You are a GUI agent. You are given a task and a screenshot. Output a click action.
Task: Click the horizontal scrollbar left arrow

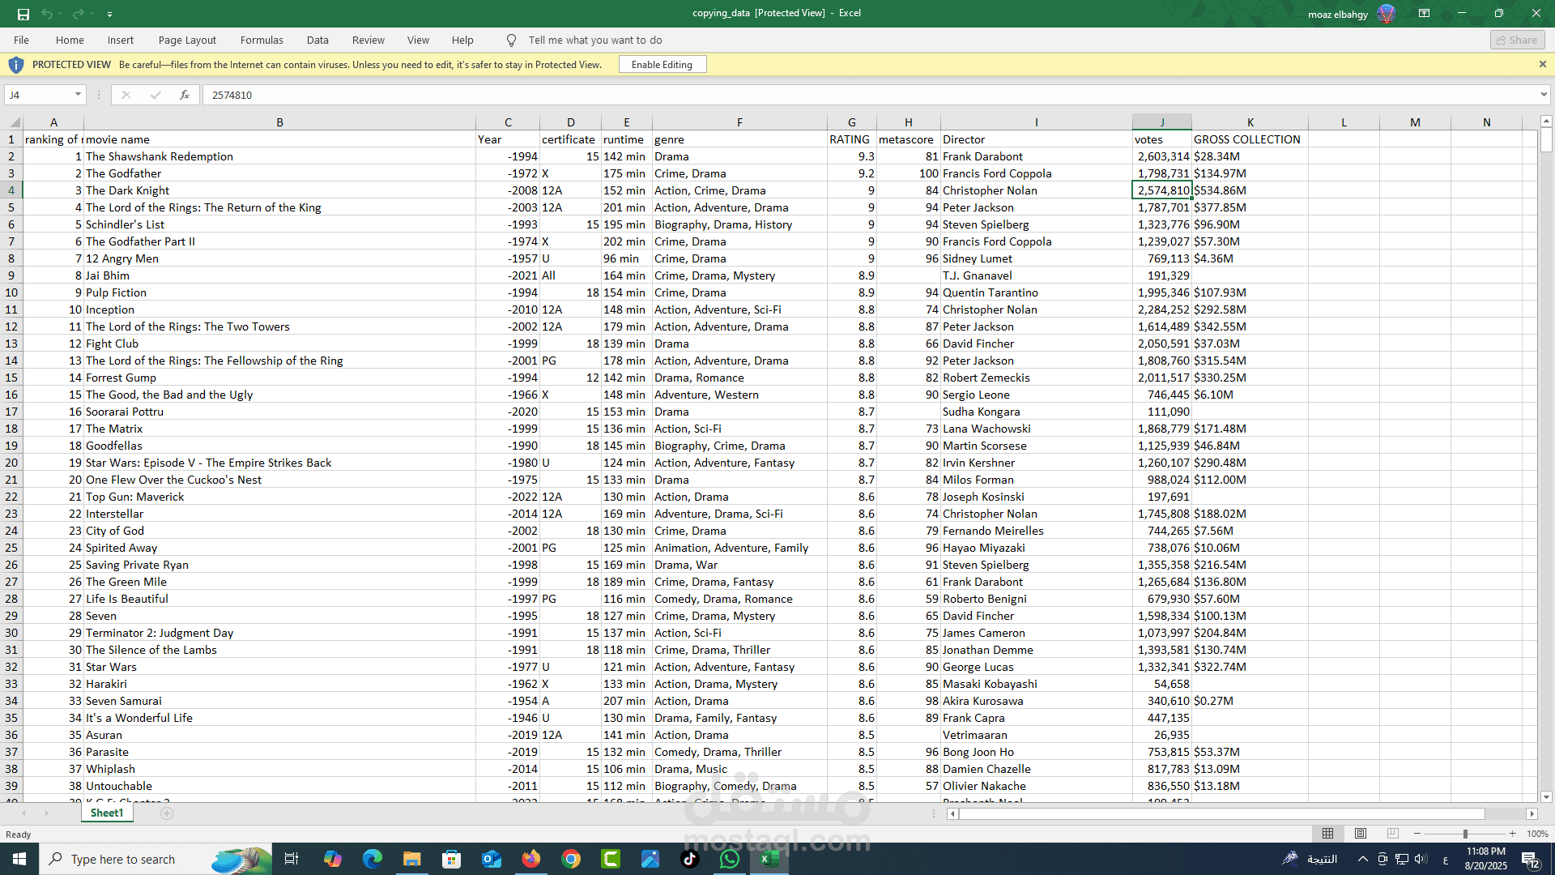(x=953, y=813)
